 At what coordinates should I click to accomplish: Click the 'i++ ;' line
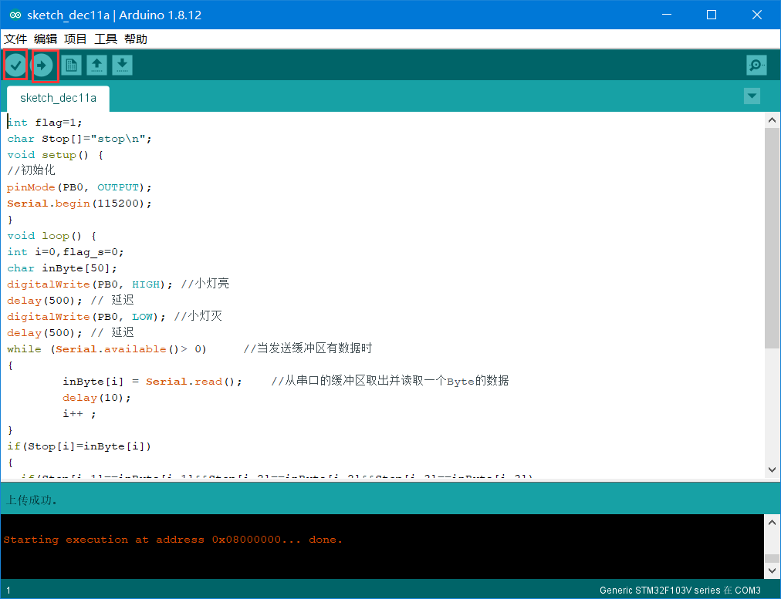coord(79,414)
